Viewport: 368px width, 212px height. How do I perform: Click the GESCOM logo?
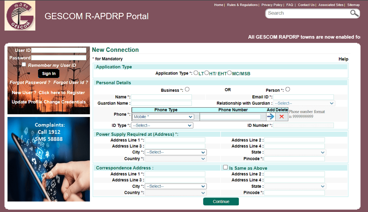20,16
